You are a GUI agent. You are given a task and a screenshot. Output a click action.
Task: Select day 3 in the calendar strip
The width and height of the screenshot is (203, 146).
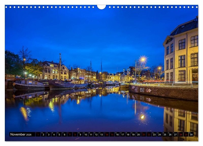(49, 134)
